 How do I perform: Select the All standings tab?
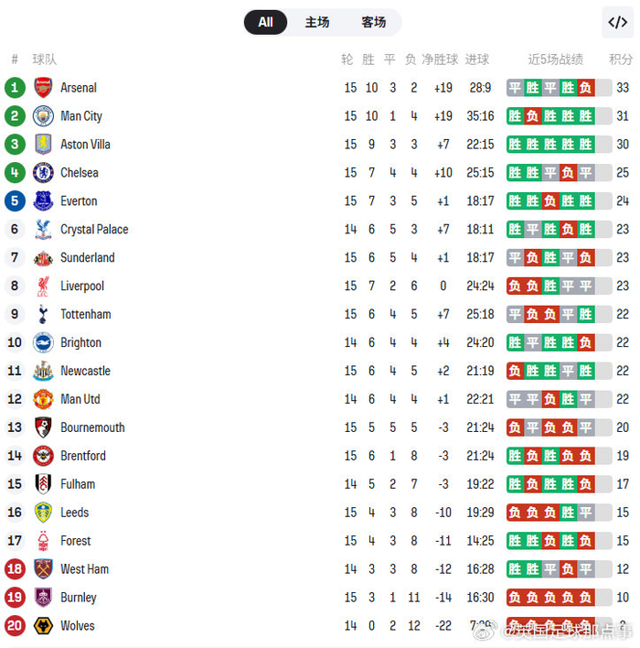(x=265, y=22)
